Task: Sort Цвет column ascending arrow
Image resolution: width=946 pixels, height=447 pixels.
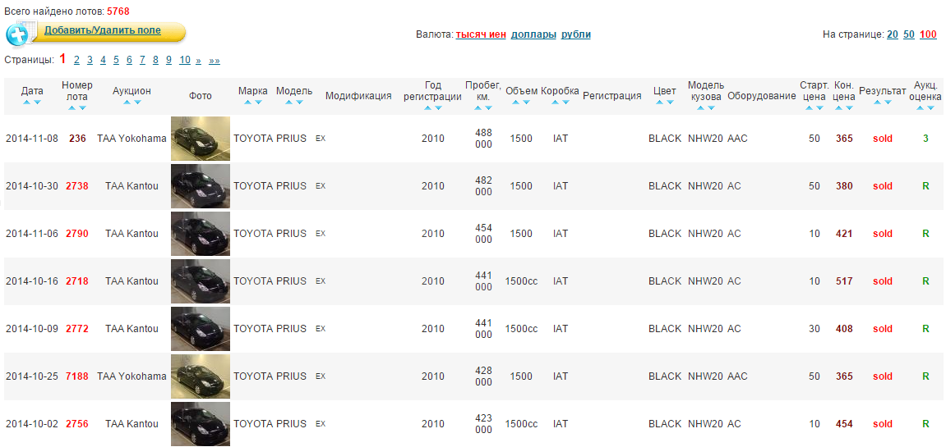Action: pos(659,103)
